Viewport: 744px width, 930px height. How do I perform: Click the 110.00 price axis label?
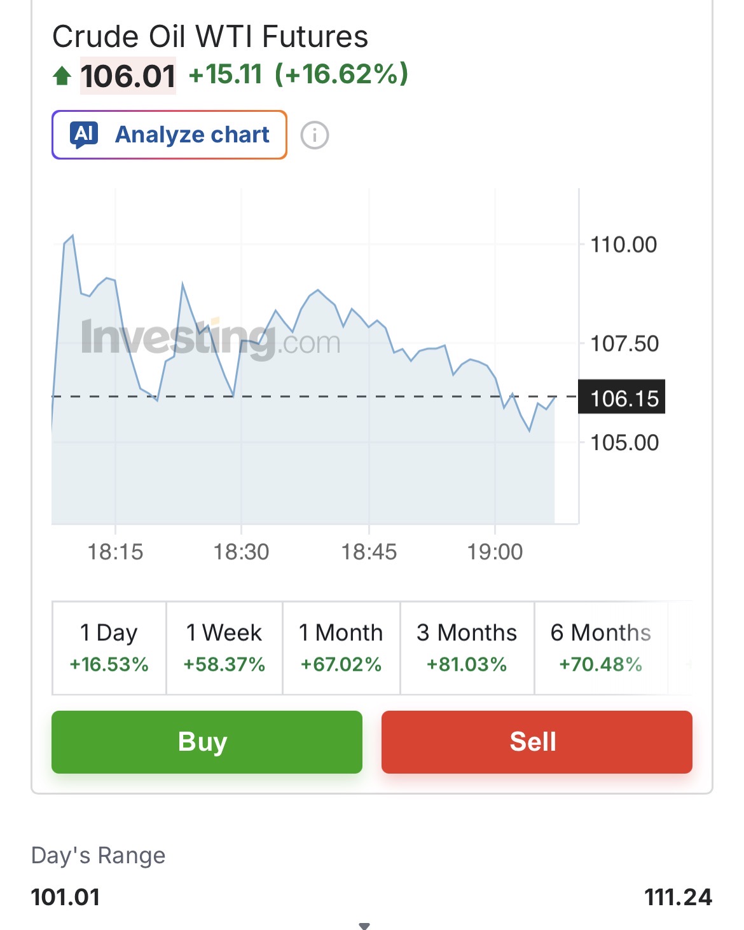pyautogui.click(x=623, y=245)
